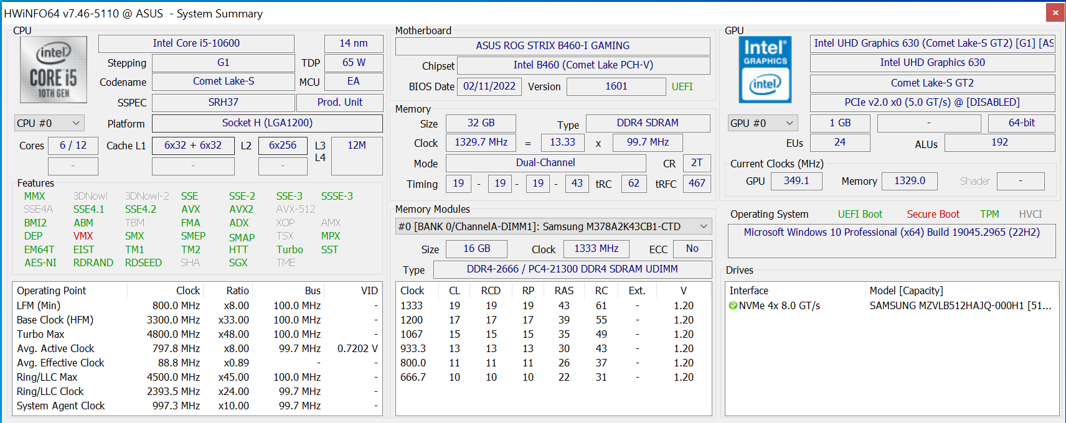Click the Intel B460 chipset field
Image resolution: width=1066 pixels, height=423 pixels.
583,65
